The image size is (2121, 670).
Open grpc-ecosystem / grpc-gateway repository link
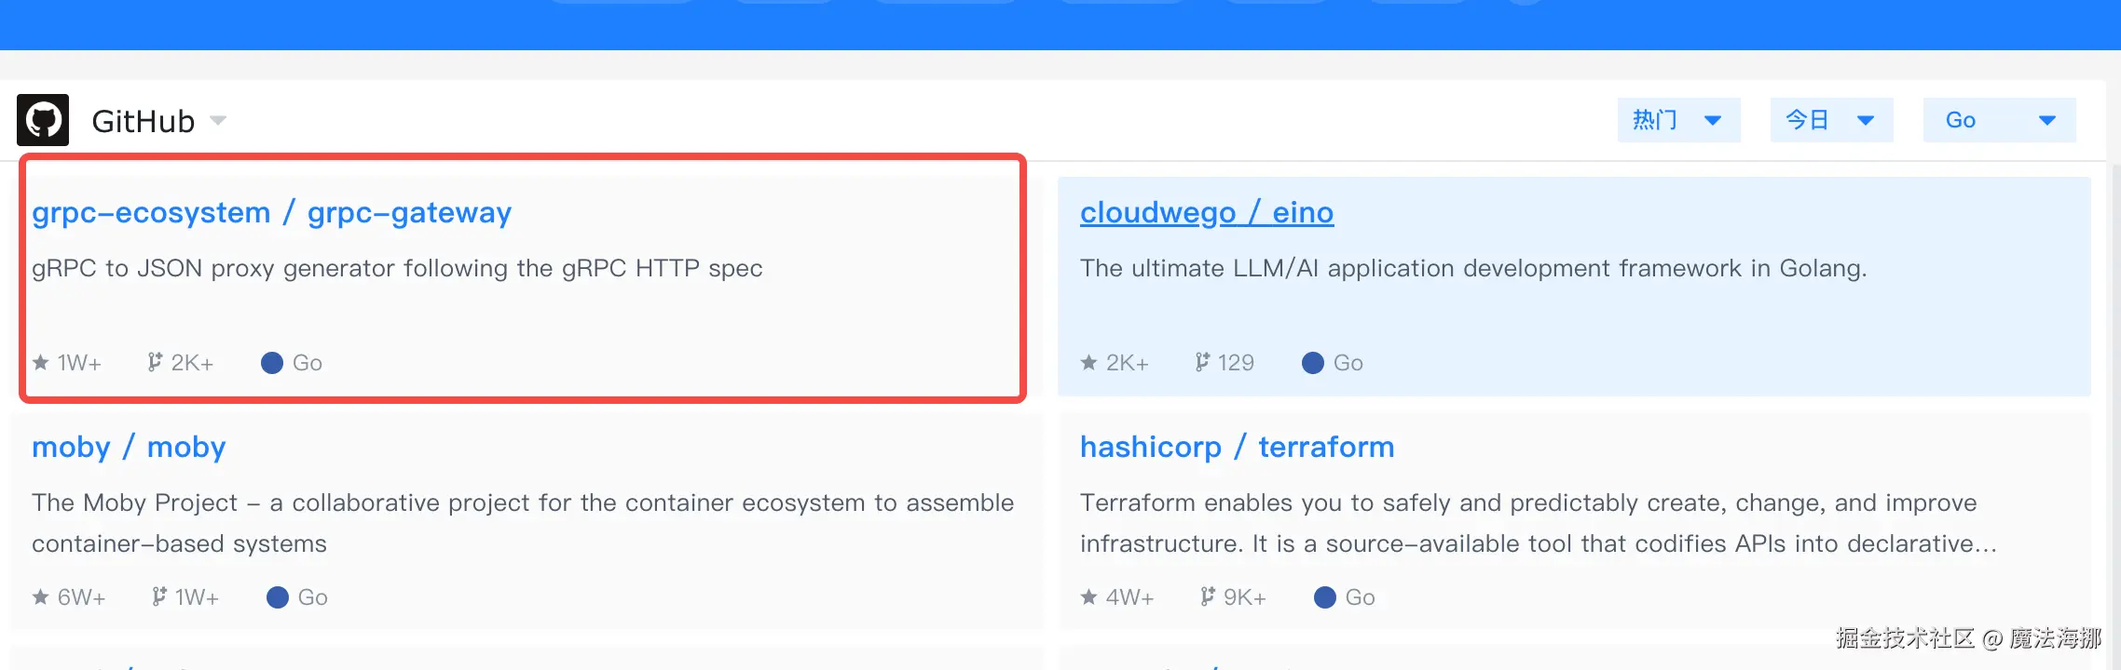[271, 213]
